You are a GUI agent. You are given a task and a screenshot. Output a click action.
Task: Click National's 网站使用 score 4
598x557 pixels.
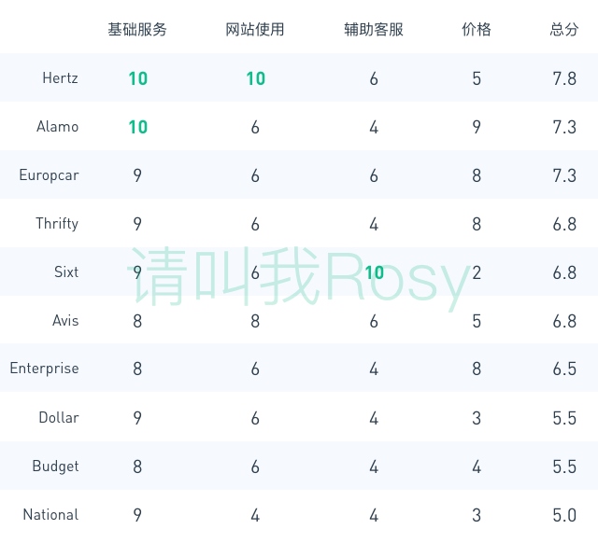point(255,516)
